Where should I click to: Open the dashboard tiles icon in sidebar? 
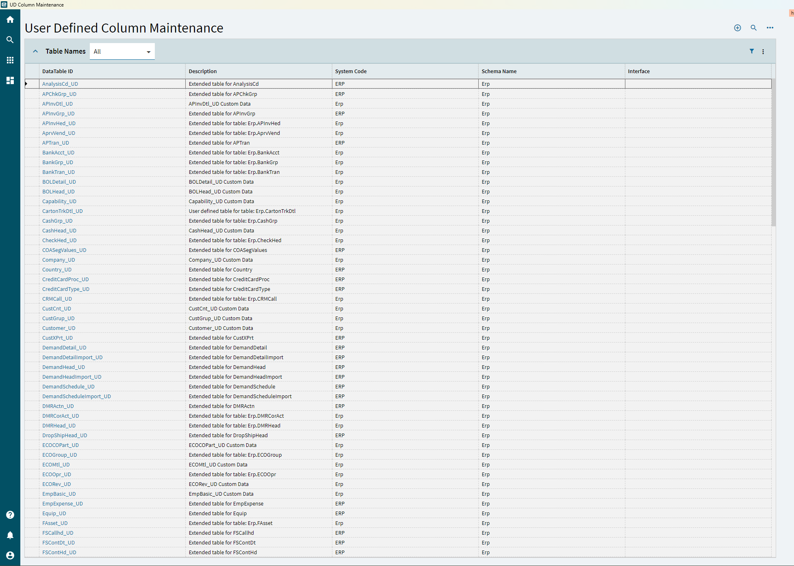click(x=10, y=80)
